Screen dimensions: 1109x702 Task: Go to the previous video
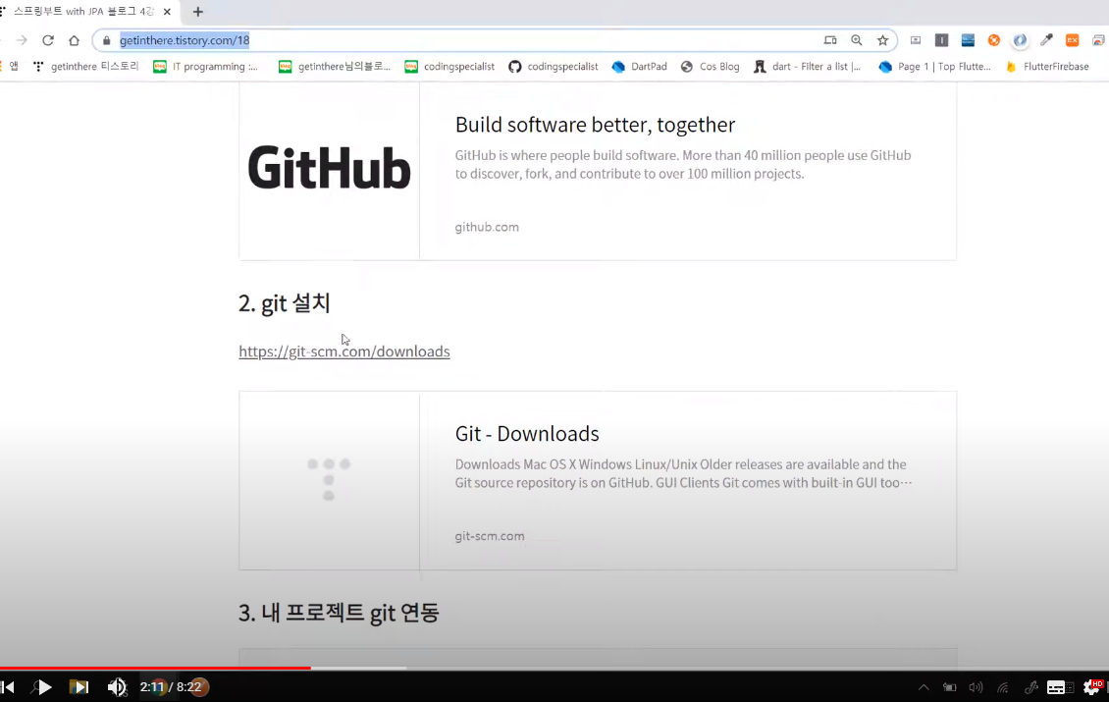pos(8,687)
